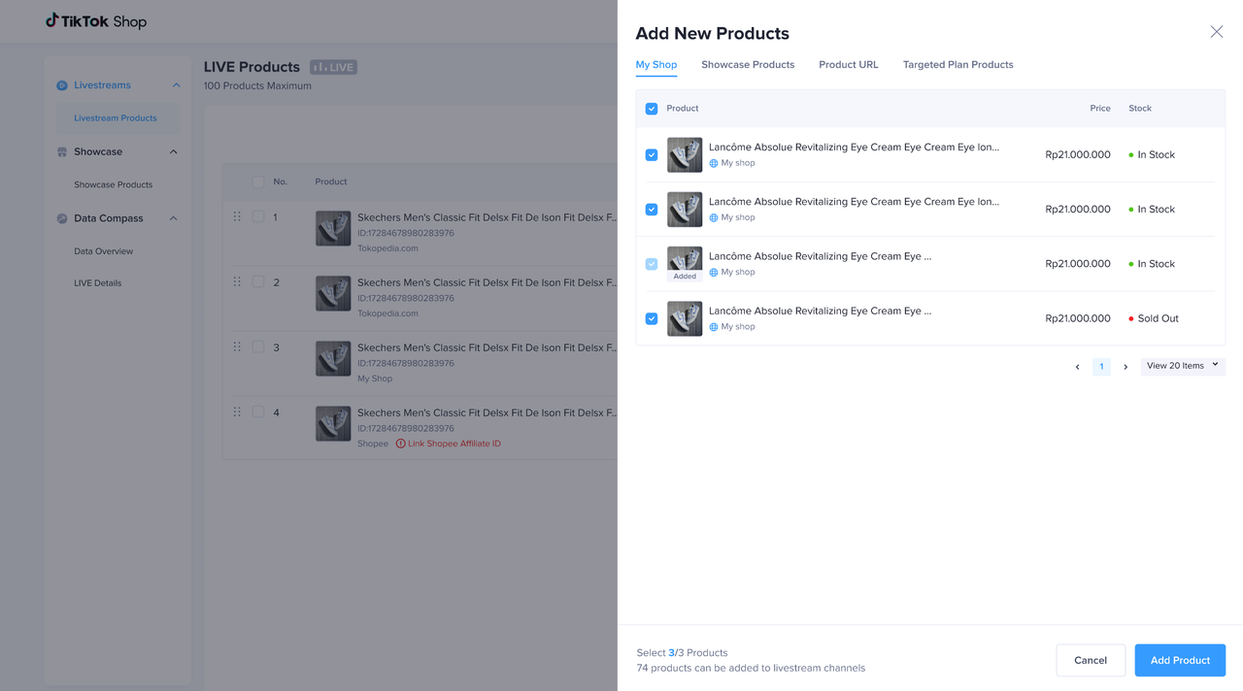Click the Showcase storefront icon in sidebar
The width and height of the screenshot is (1243, 691).
[62, 152]
